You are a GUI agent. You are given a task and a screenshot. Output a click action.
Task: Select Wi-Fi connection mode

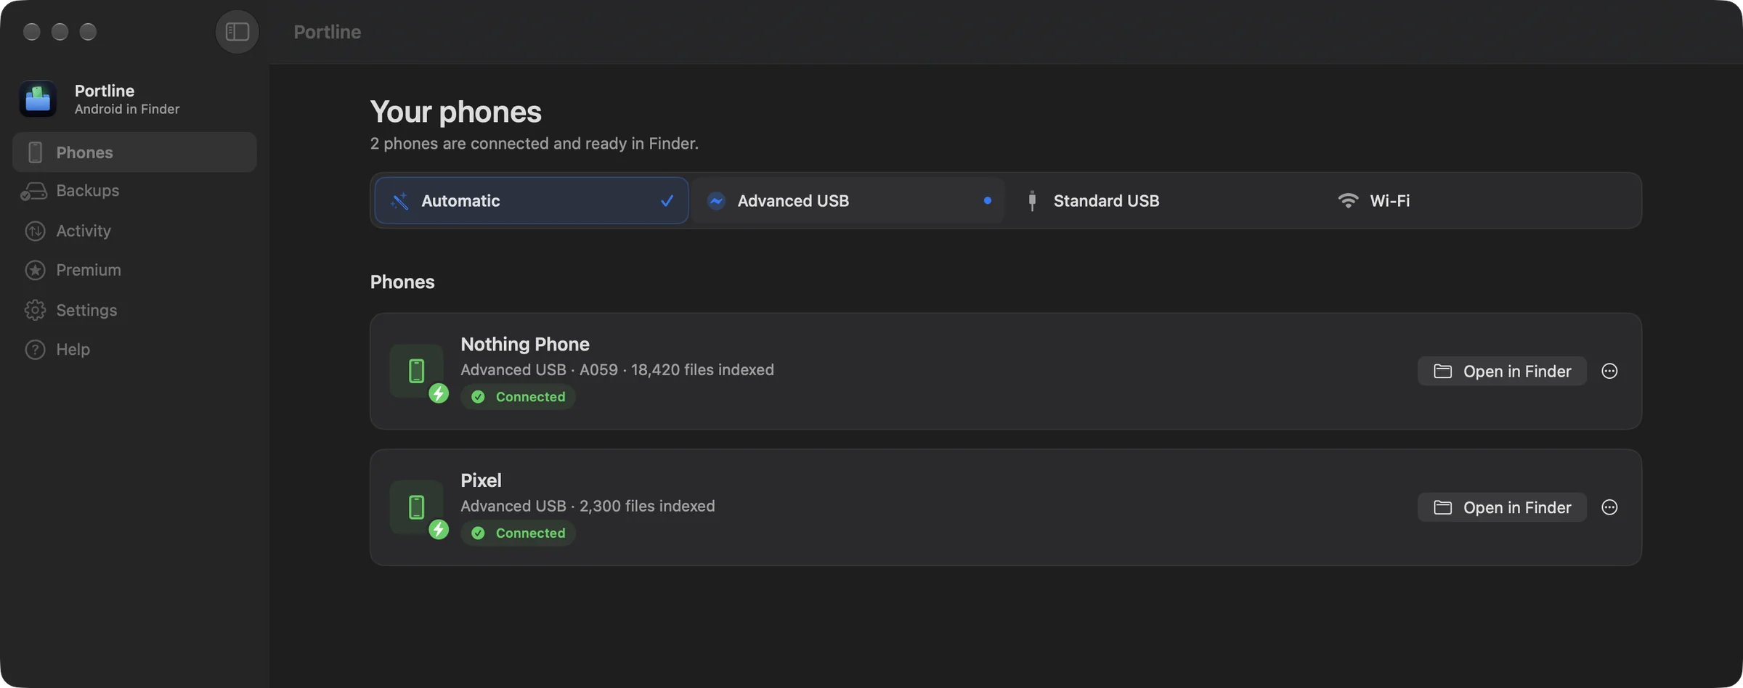click(1479, 200)
